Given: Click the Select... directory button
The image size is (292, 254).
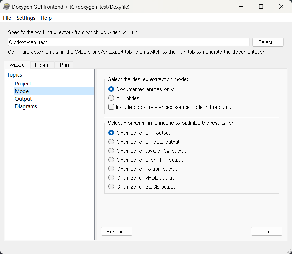Looking at the screenshot, I should (x=268, y=42).
